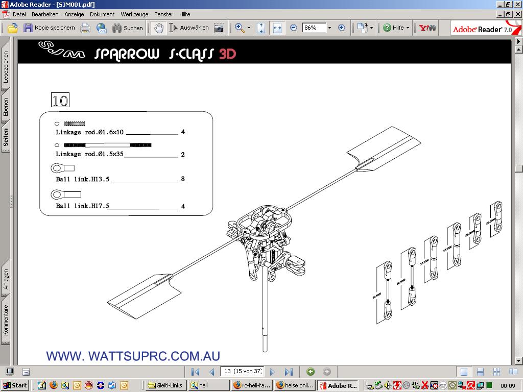
Task: Show the Lesezeichen side panel
Action: 5,67
